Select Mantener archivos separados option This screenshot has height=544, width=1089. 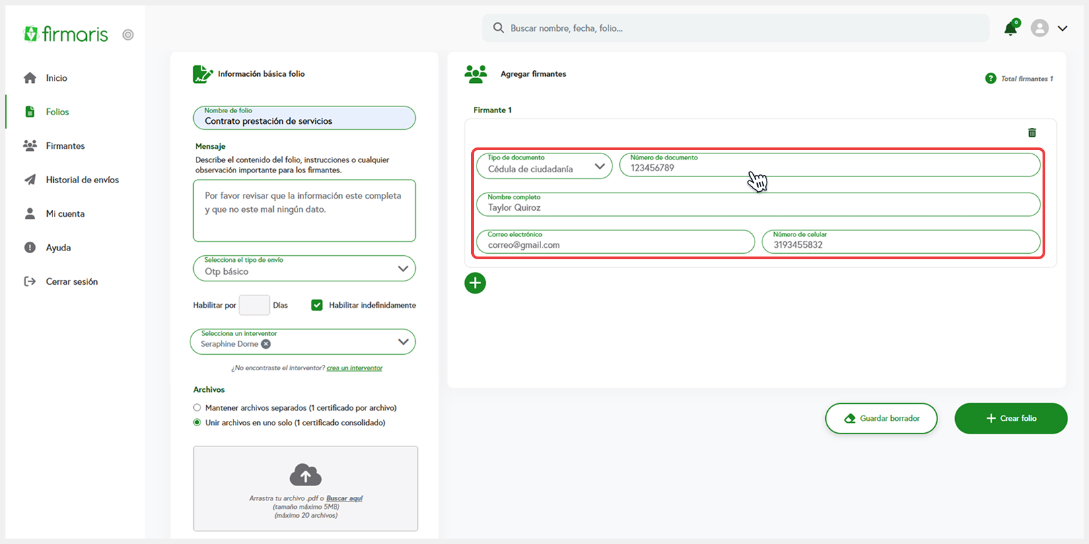tap(197, 407)
